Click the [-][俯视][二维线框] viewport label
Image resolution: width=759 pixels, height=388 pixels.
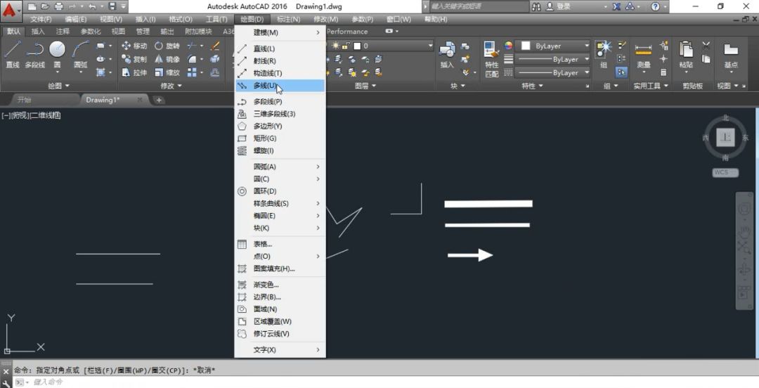[31, 116]
